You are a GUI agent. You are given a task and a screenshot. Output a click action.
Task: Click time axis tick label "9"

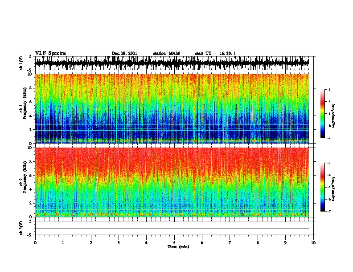(285, 243)
